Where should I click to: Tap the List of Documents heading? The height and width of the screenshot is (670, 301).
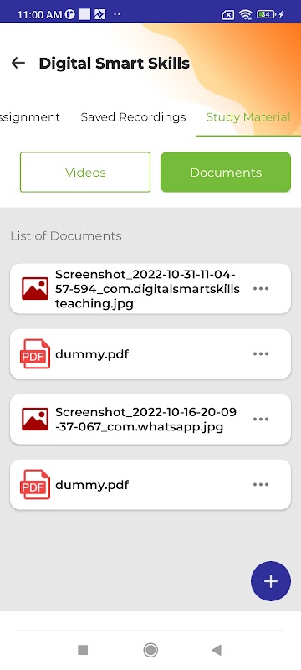(x=66, y=235)
